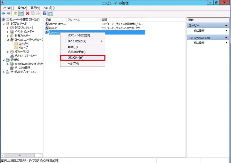Select the Guest user account
Viewport: 231px width, 163px height.
53,28
